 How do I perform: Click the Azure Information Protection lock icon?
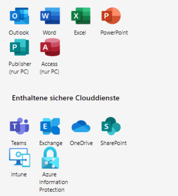pyautogui.click(x=50, y=158)
